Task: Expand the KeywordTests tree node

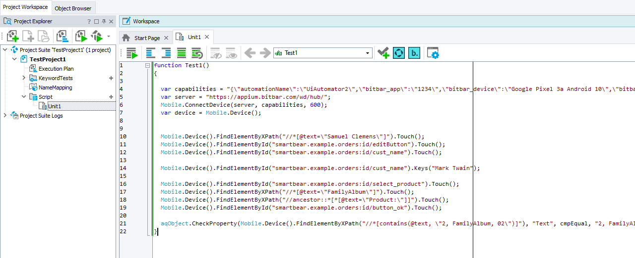Action: [24, 78]
